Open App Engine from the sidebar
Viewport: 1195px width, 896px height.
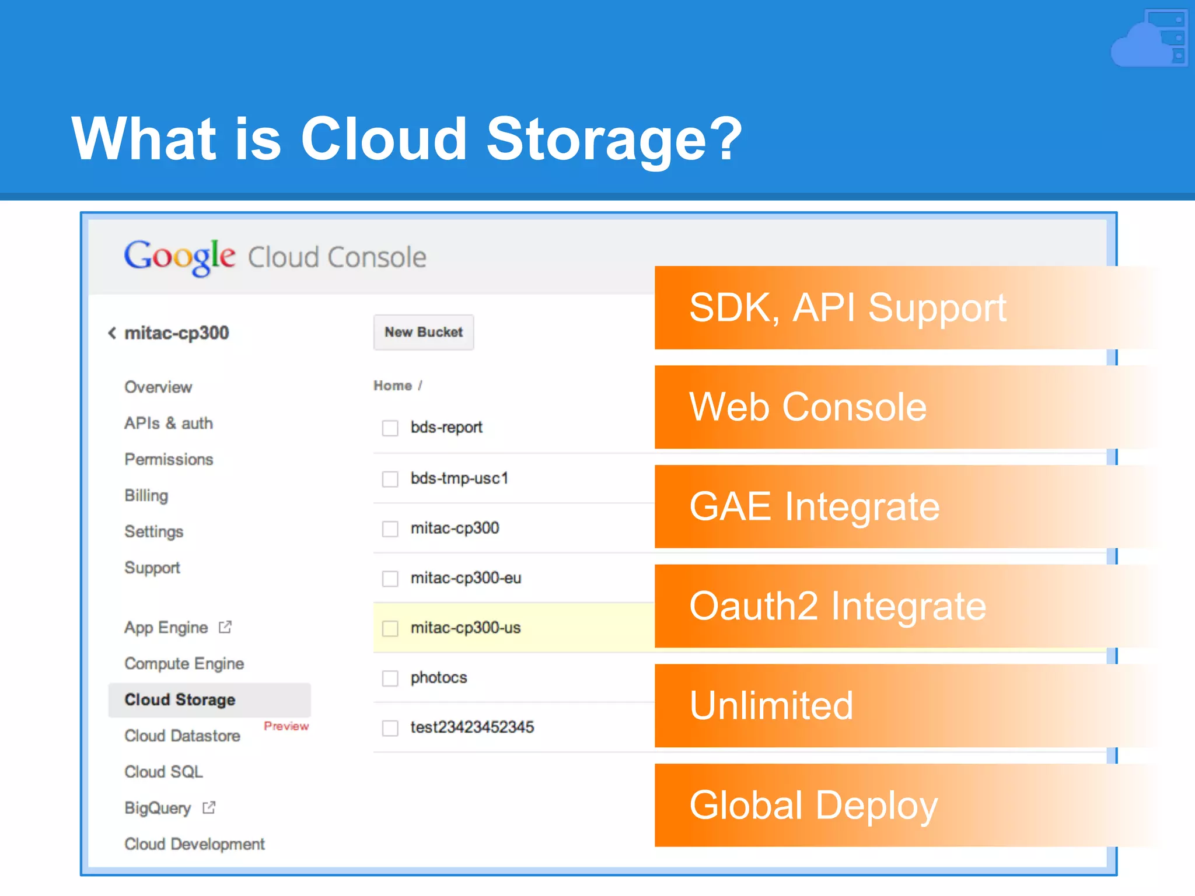pos(166,628)
